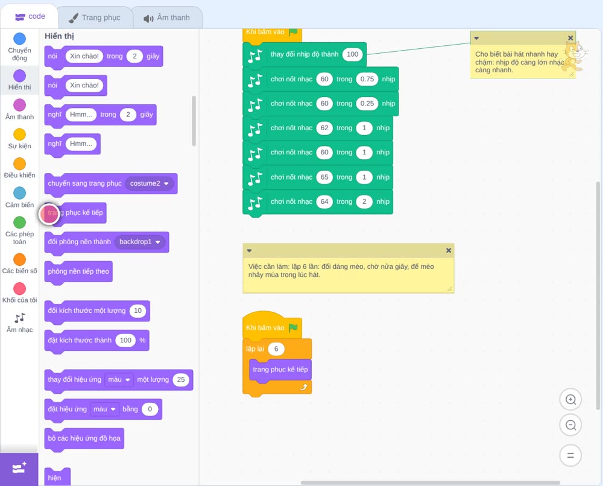Image resolution: width=603 pixels, height=486 pixels.
Task: Click the workspace horizontal scrollbar
Action: [430, 482]
